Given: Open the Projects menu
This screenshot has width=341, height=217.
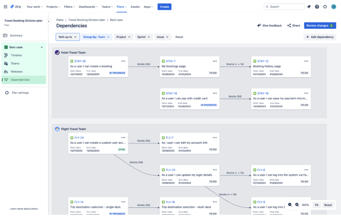Looking at the screenshot, I should pos(53,7).
